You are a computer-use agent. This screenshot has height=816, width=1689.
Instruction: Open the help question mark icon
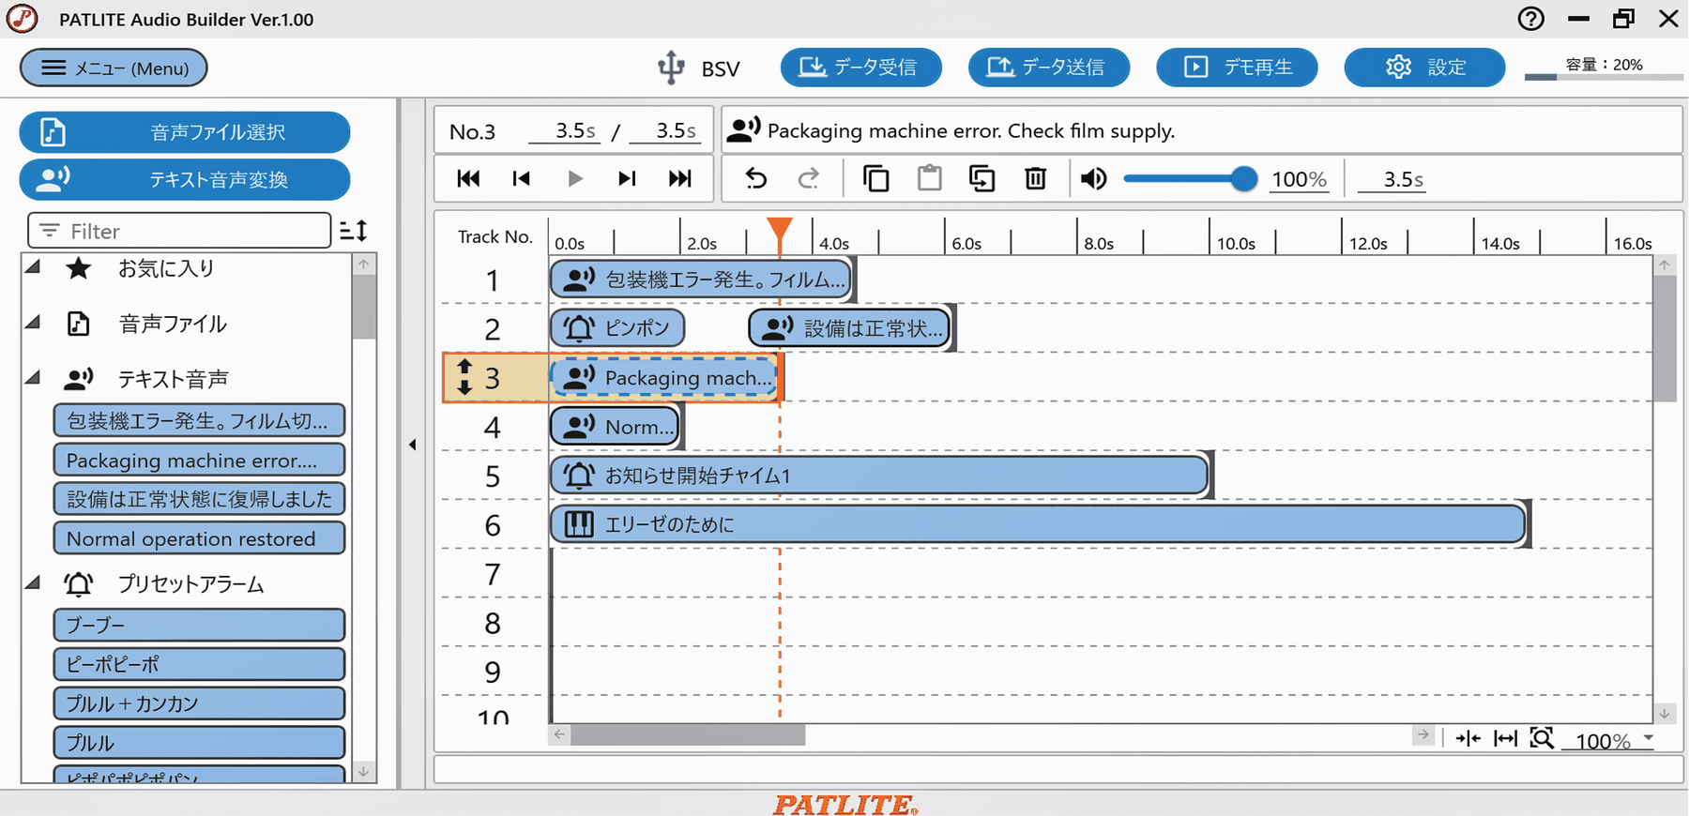(x=1531, y=19)
